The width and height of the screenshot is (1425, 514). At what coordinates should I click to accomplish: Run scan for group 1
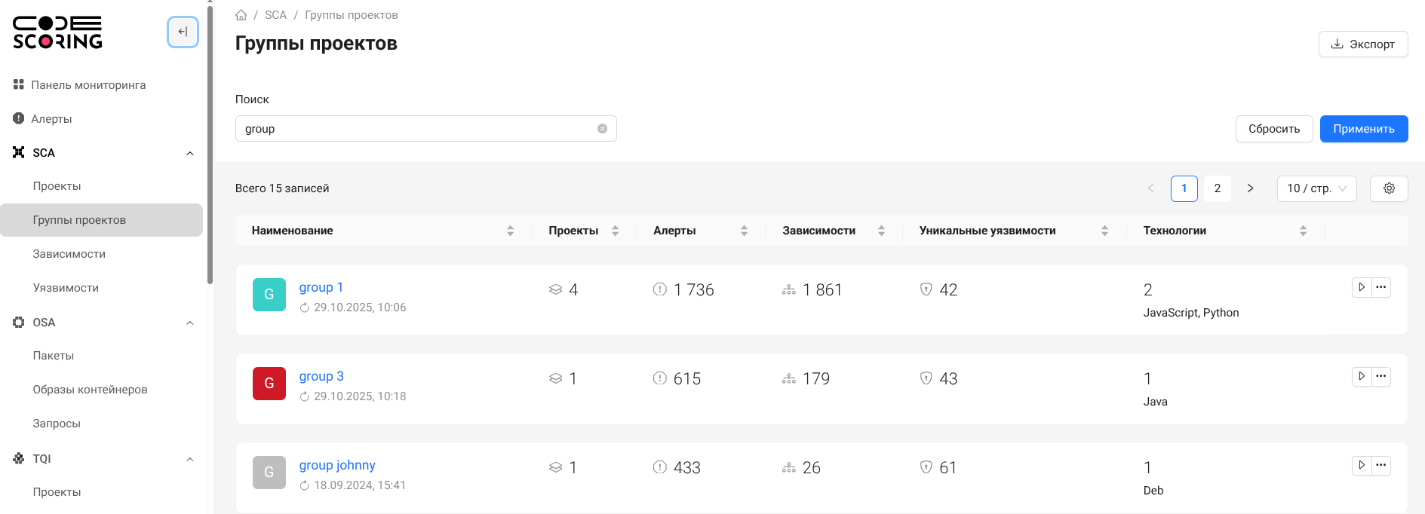1361,287
